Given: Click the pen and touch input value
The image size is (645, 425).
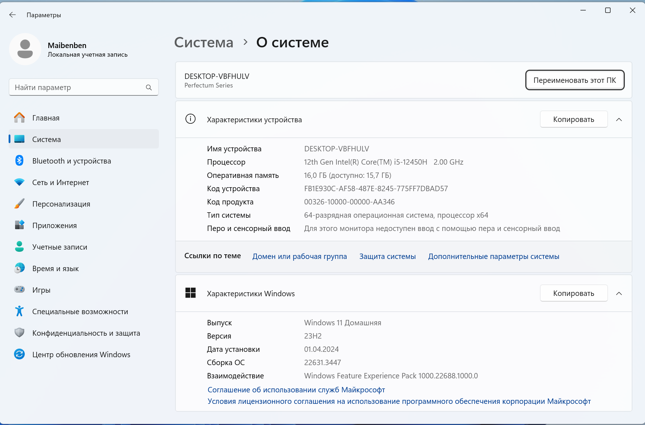Looking at the screenshot, I should tap(432, 228).
